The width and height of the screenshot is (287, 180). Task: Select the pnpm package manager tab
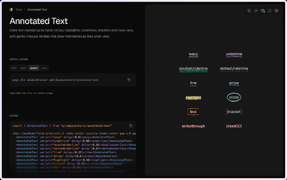coord(34,68)
